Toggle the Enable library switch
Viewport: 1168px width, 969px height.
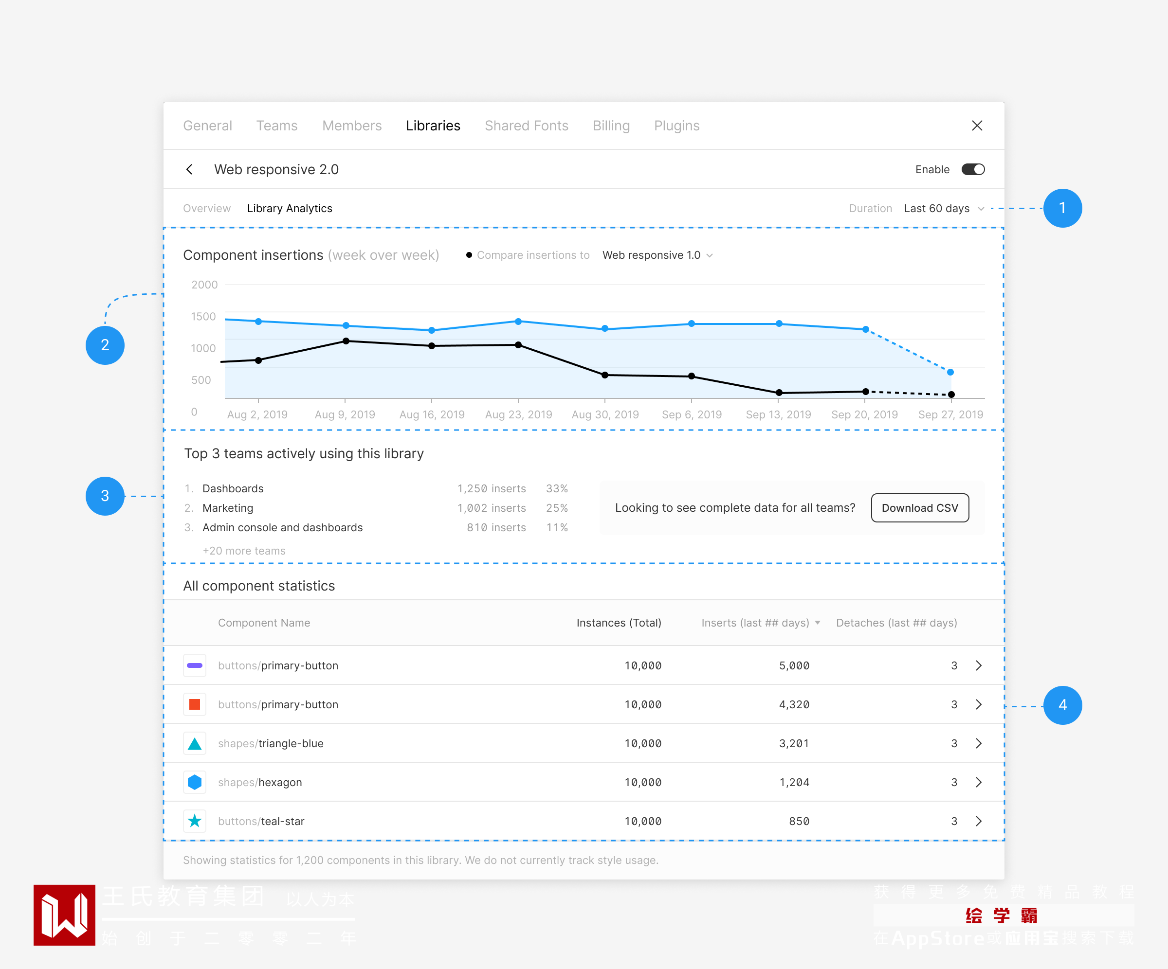[x=973, y=170]
